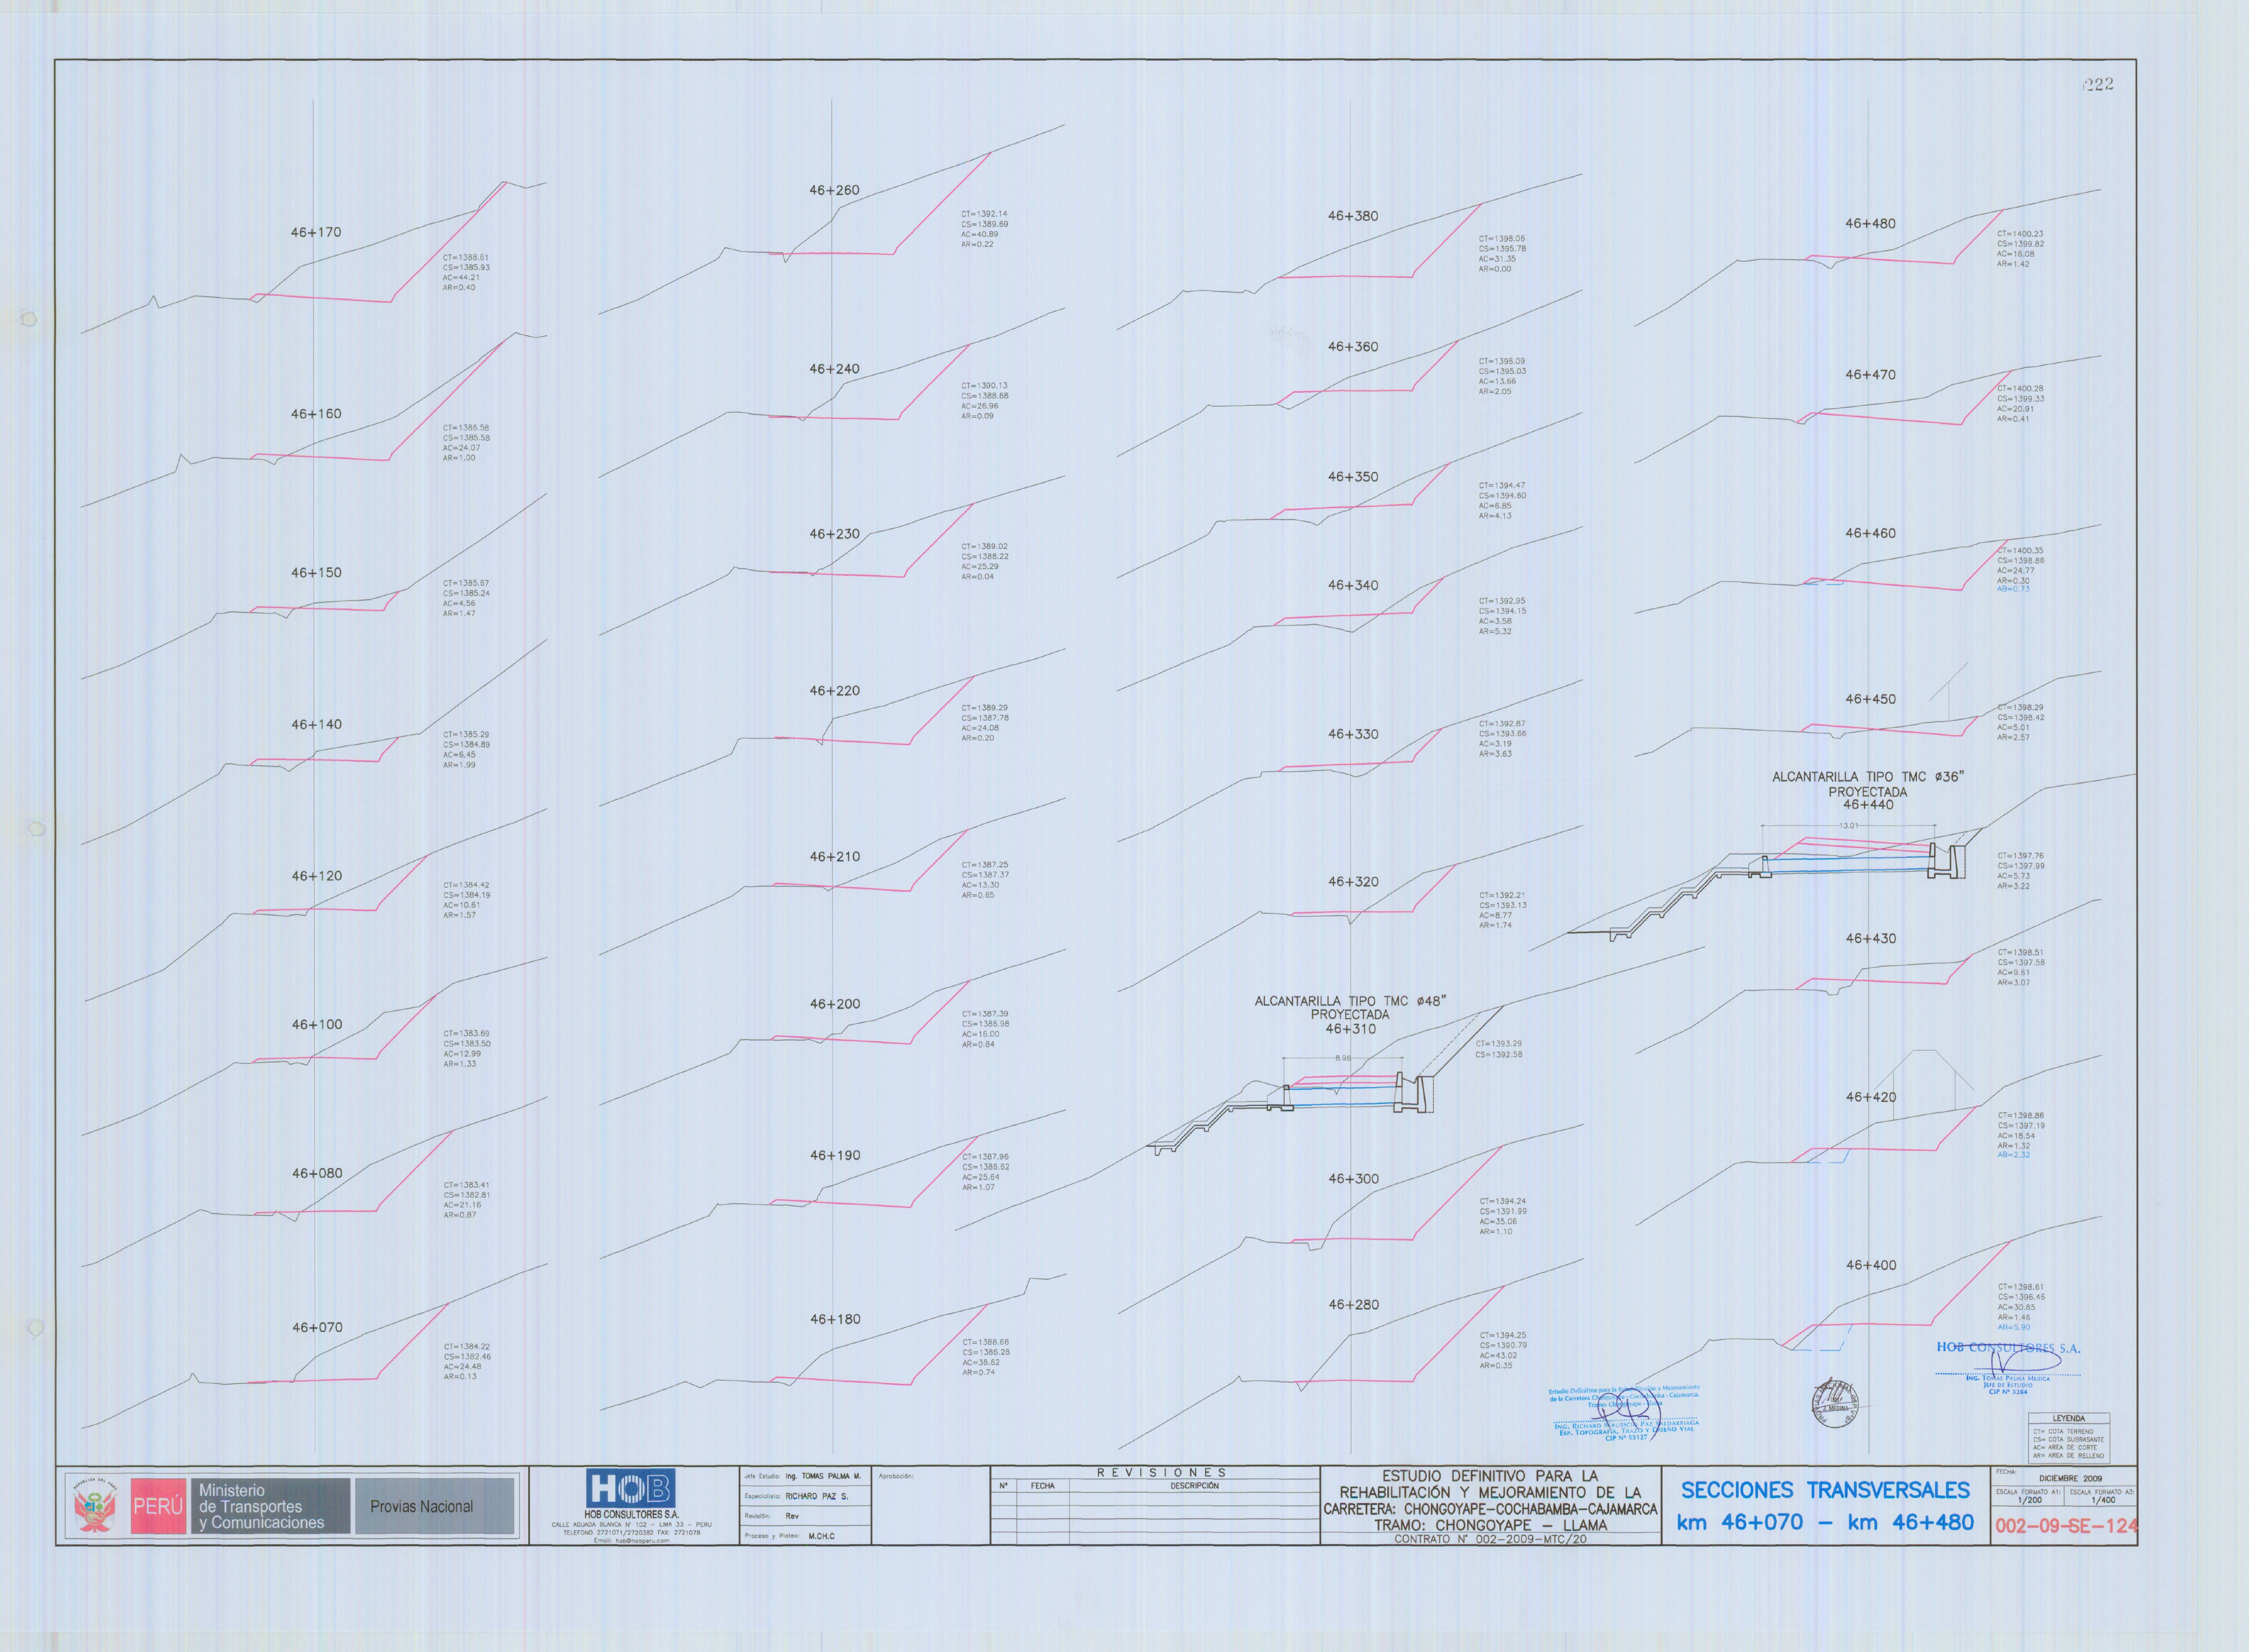
Task: Select the station label 46+450
Action: 1870,699
